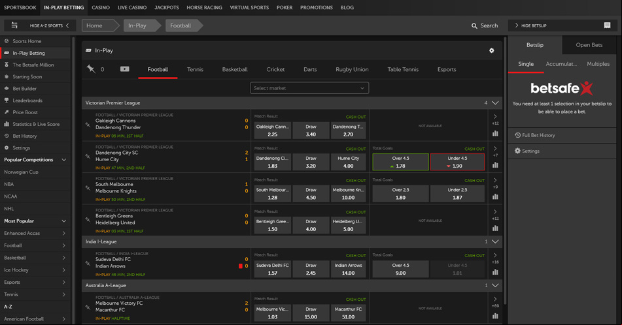Open The Betsafe Million in sidebar
This screenshot has width=622, height=325.
pyautogui.click(x=36, y=65)
